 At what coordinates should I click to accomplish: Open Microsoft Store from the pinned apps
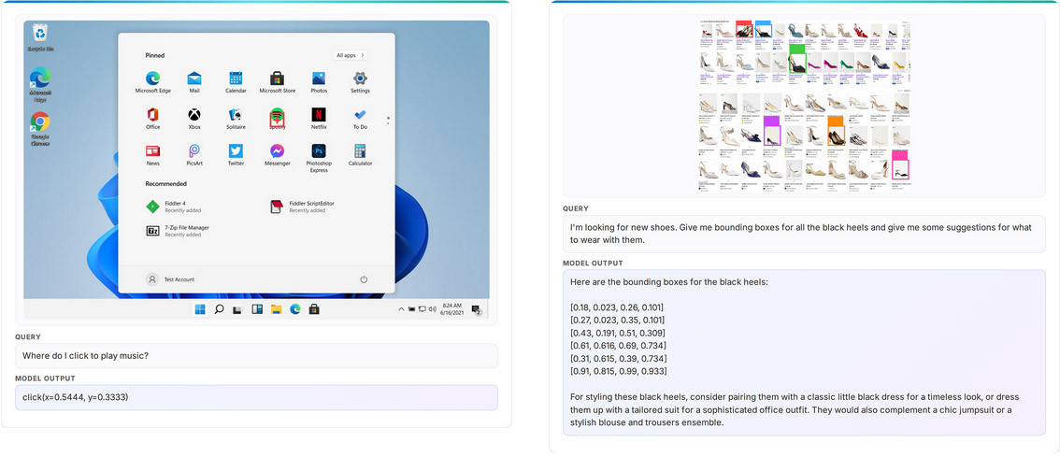coord(278,80)
